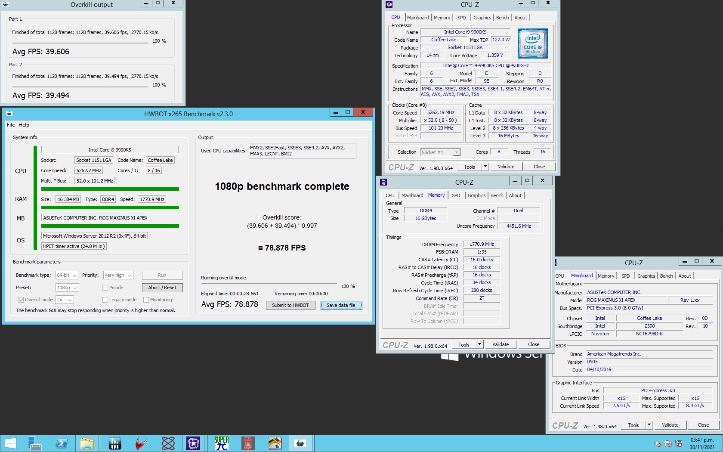
Task: Click the Used CPU capabilities text box
Action: tap(303, 151)
